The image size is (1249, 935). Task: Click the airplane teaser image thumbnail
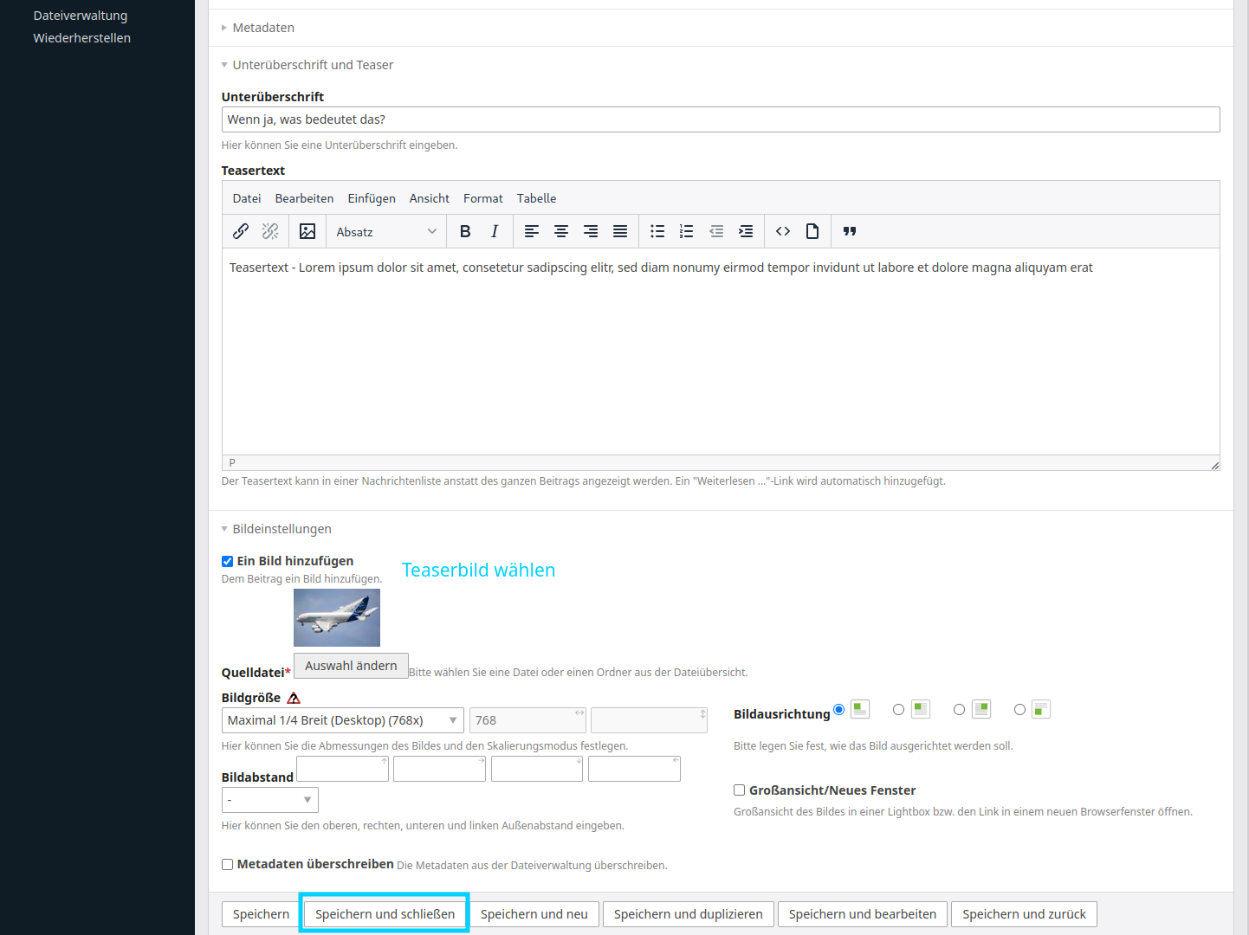(x=337, y=617)
